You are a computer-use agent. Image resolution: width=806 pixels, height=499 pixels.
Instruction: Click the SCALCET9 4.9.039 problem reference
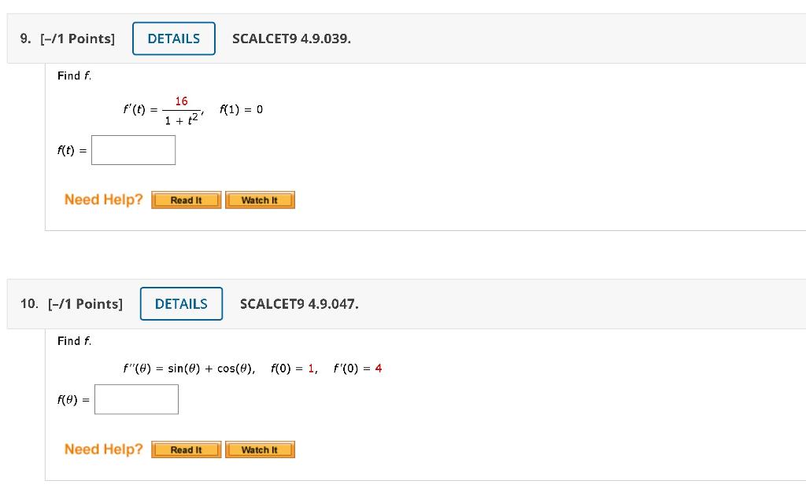291,38
